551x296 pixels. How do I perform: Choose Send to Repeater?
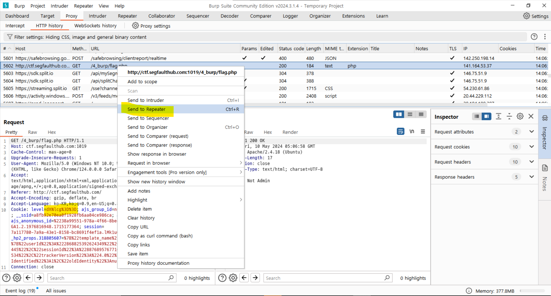pyautogui.click(x=181, y=109)
